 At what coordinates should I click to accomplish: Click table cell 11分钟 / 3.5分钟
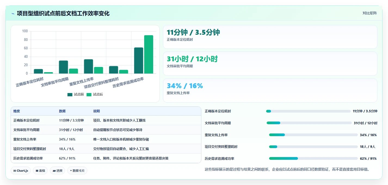click(x=71, y=120)
